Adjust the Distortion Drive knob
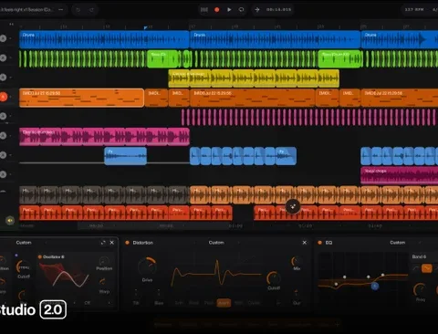This screenshot has height=334, width=438. coord(147,266)
